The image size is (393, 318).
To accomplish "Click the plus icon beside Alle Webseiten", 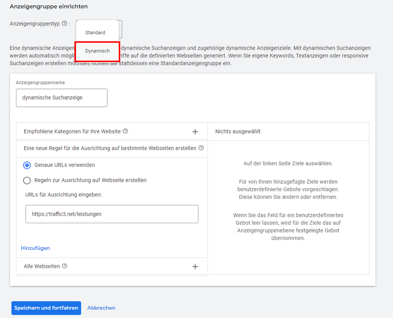I will 195,266.
